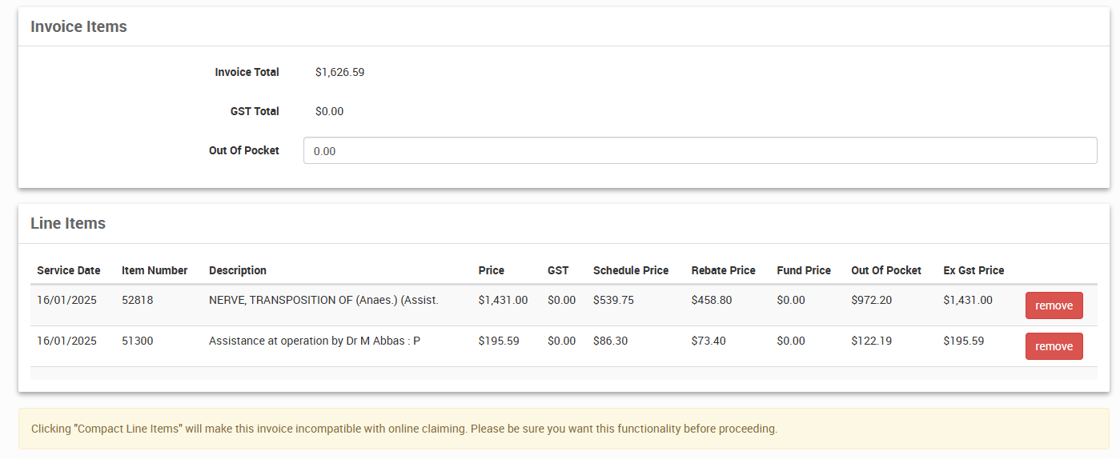Click the Schedule Price column header
The width and height of the screenshot is (1120, 459).
point(631,270)
